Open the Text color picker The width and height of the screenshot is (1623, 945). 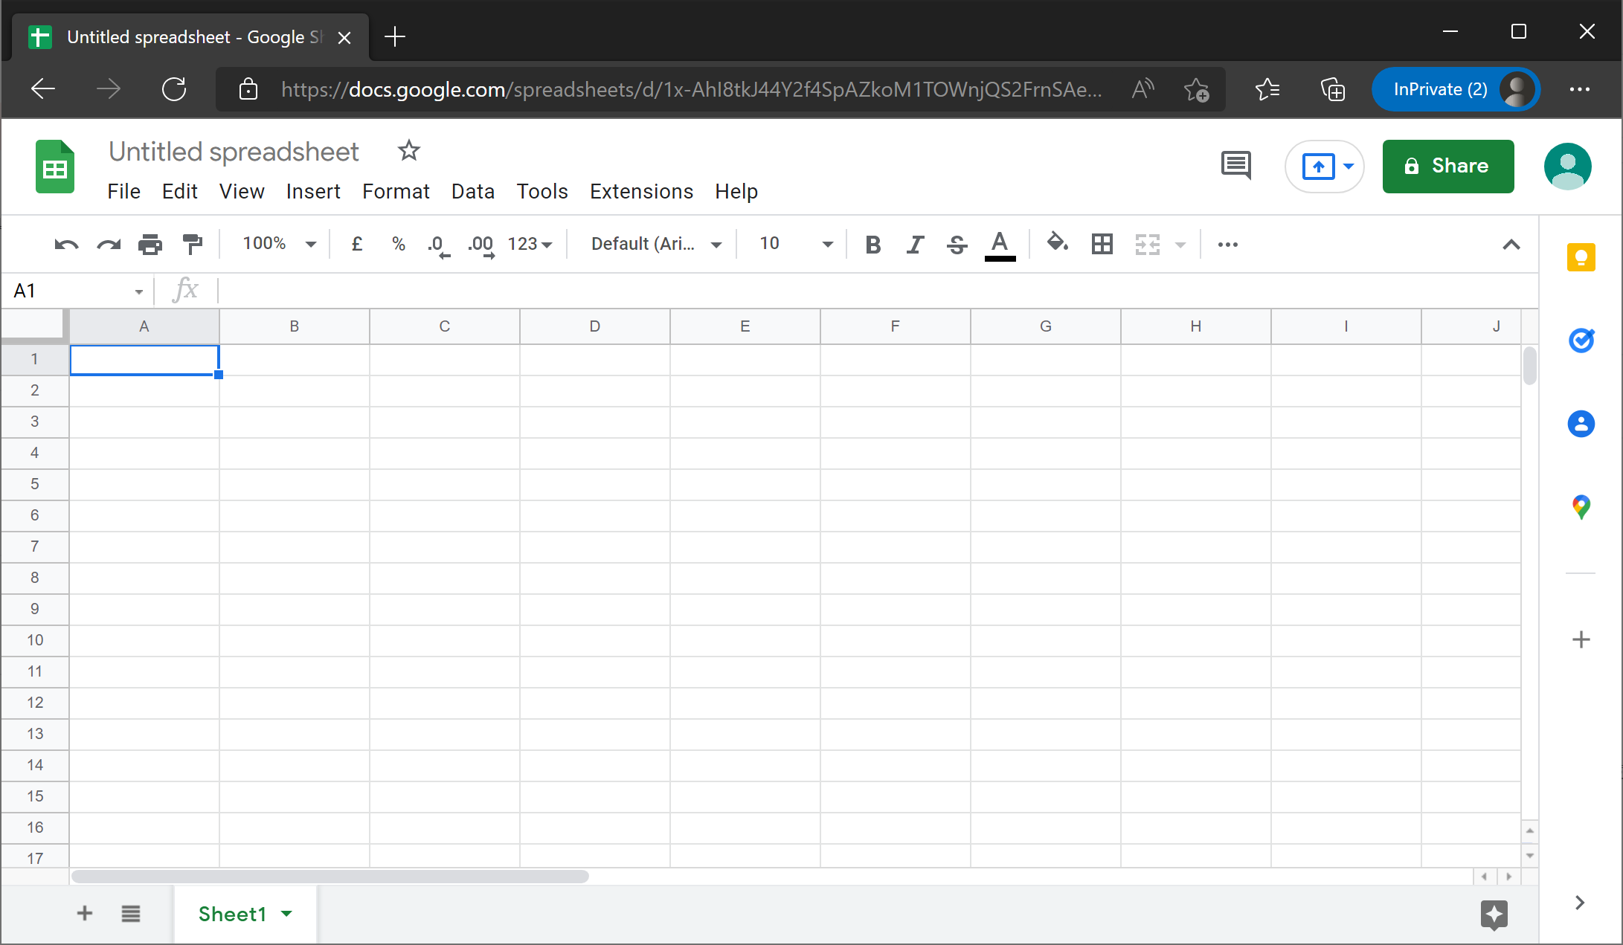point(1000,244)
